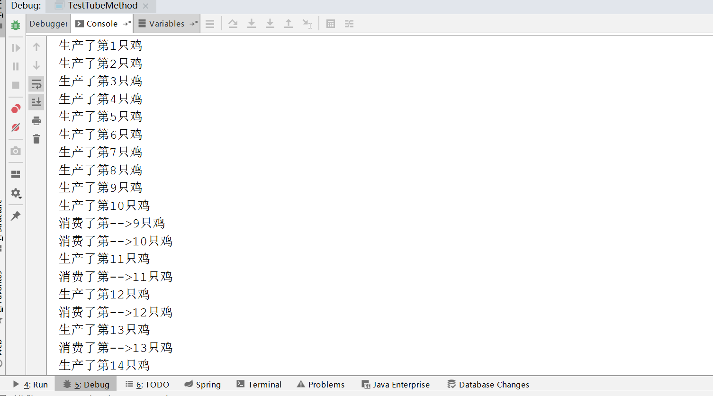Image resolution: width=713 pixels, height=396 pixels.
Task: Open View Breakpoints red circles icon
Action: (16, 109)
